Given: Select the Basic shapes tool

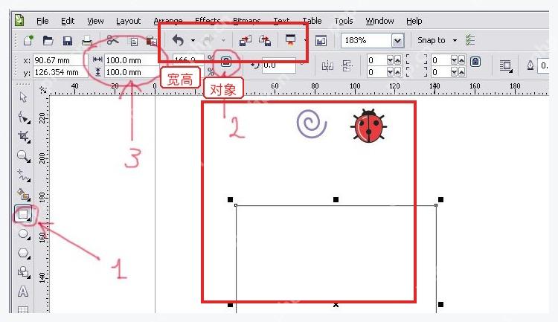Looking at the screenshot, I should [x=24, y=272].
